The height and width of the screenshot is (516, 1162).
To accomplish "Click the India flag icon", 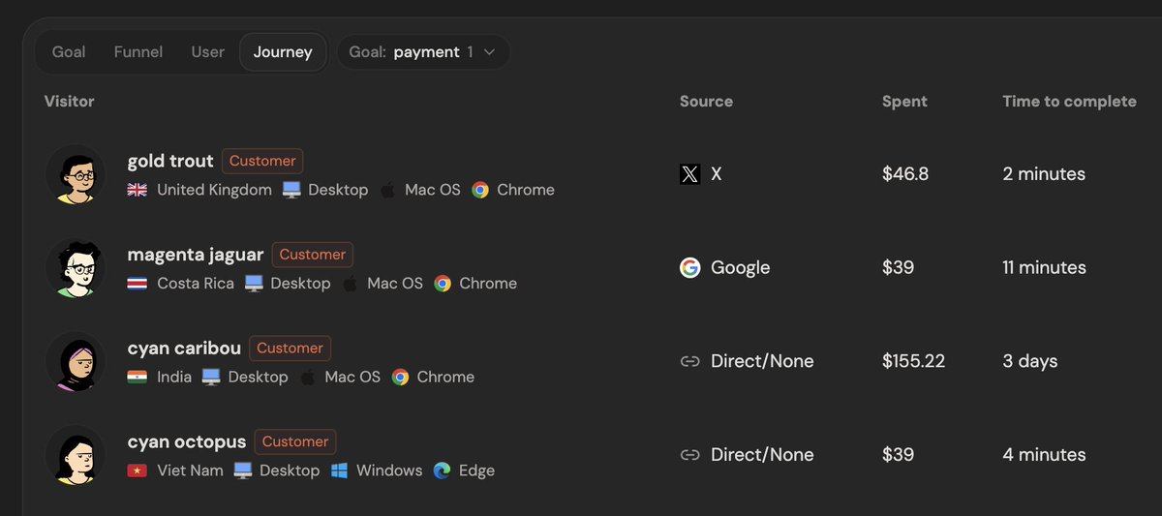I will point(138,377).
